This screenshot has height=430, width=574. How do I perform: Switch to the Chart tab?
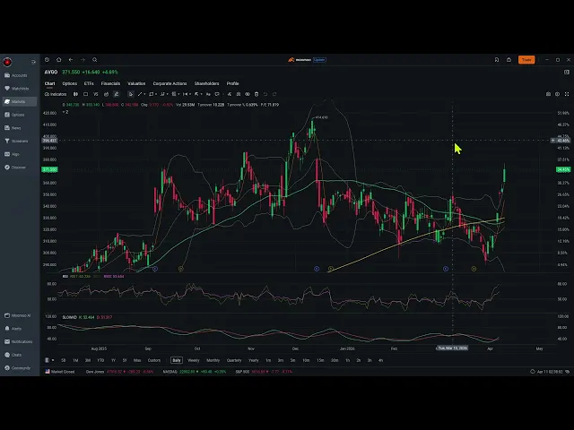[x=50, y=83]
